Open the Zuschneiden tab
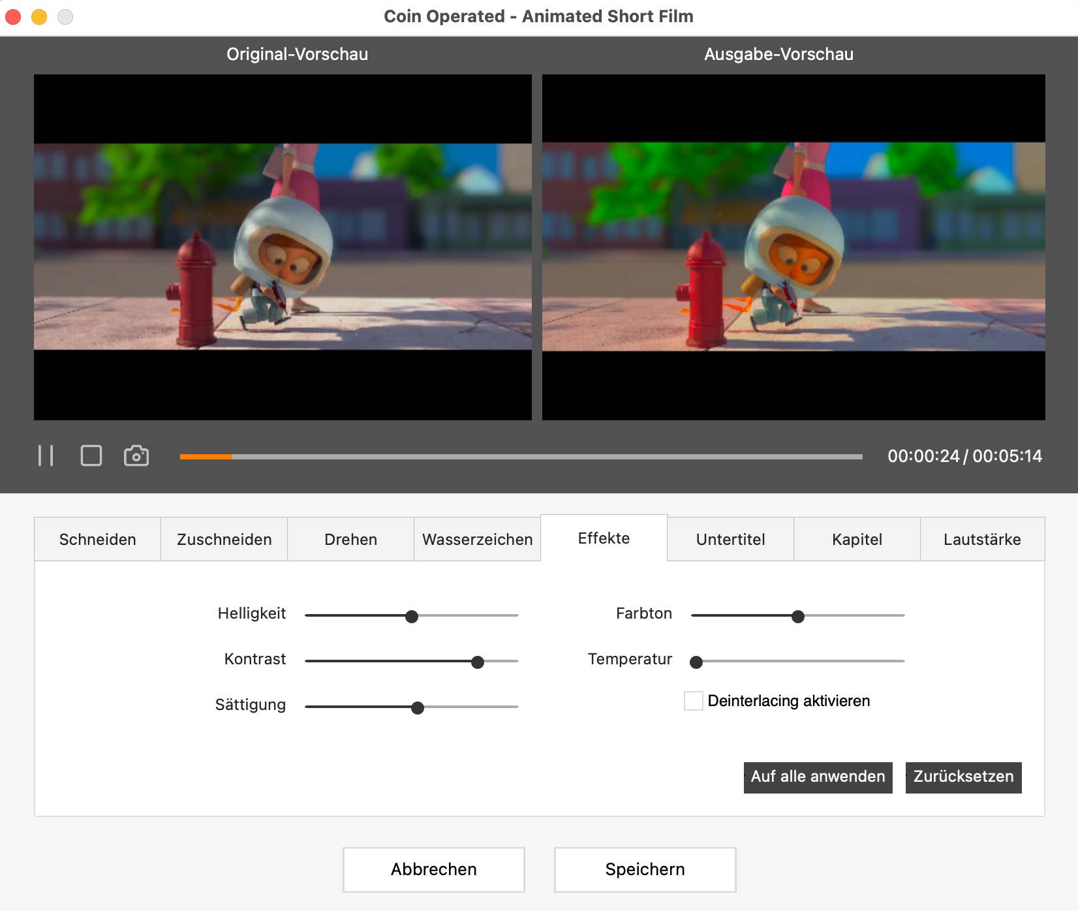1078x911 pixels. coord(223,539)
